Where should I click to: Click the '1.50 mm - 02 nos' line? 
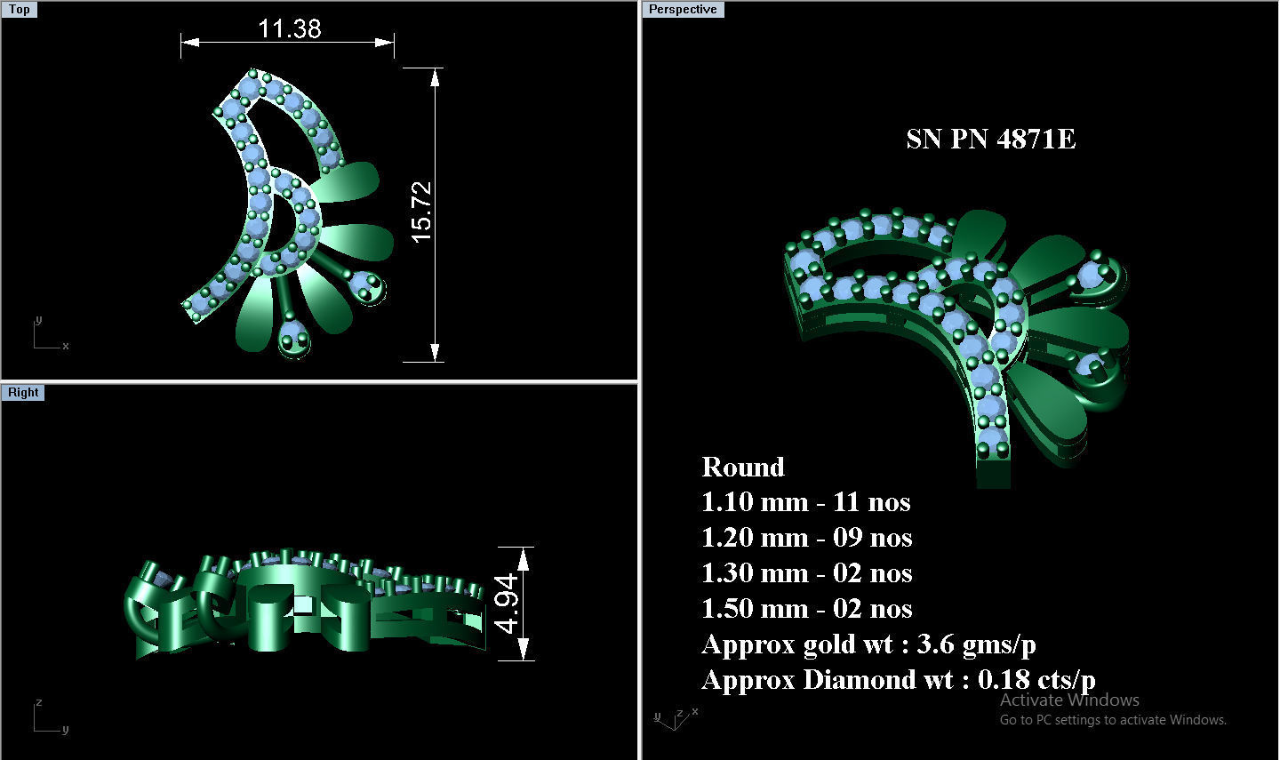tap(807, 609)
